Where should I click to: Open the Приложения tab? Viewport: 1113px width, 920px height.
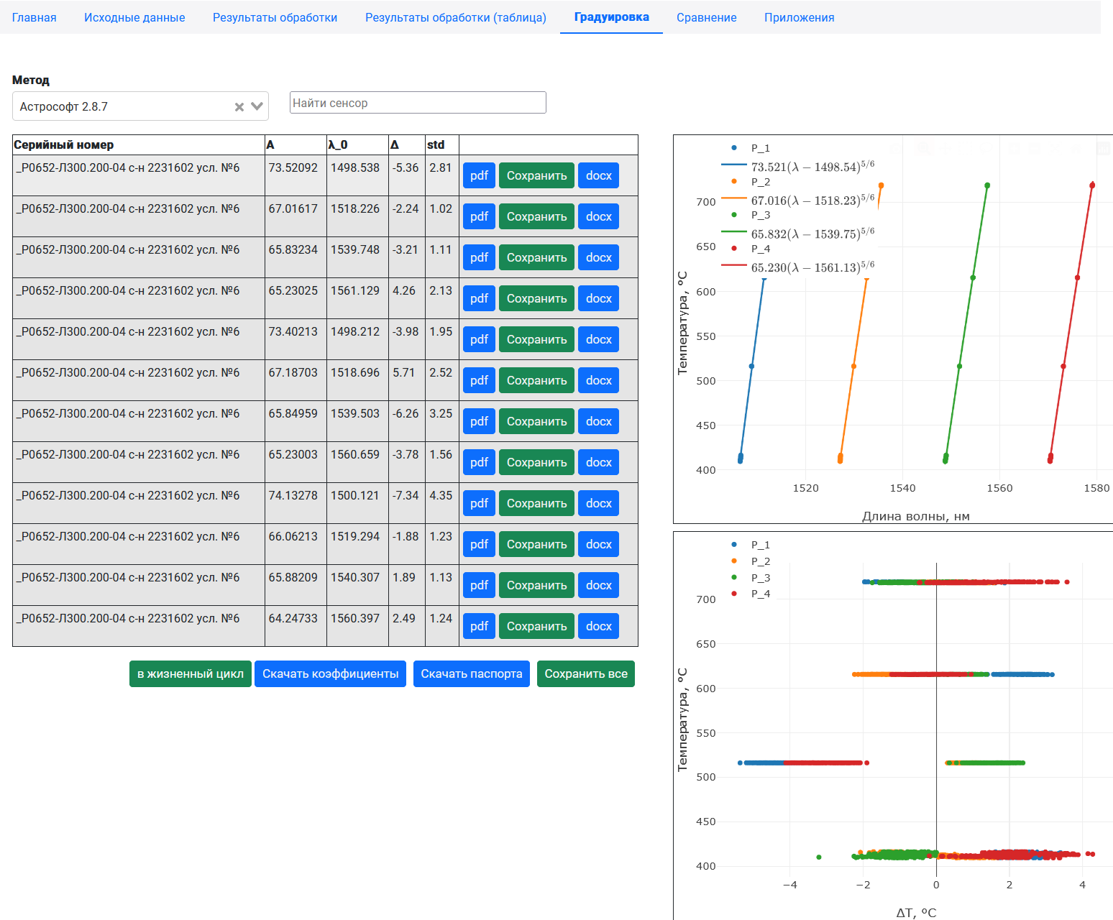pos(799,17)
